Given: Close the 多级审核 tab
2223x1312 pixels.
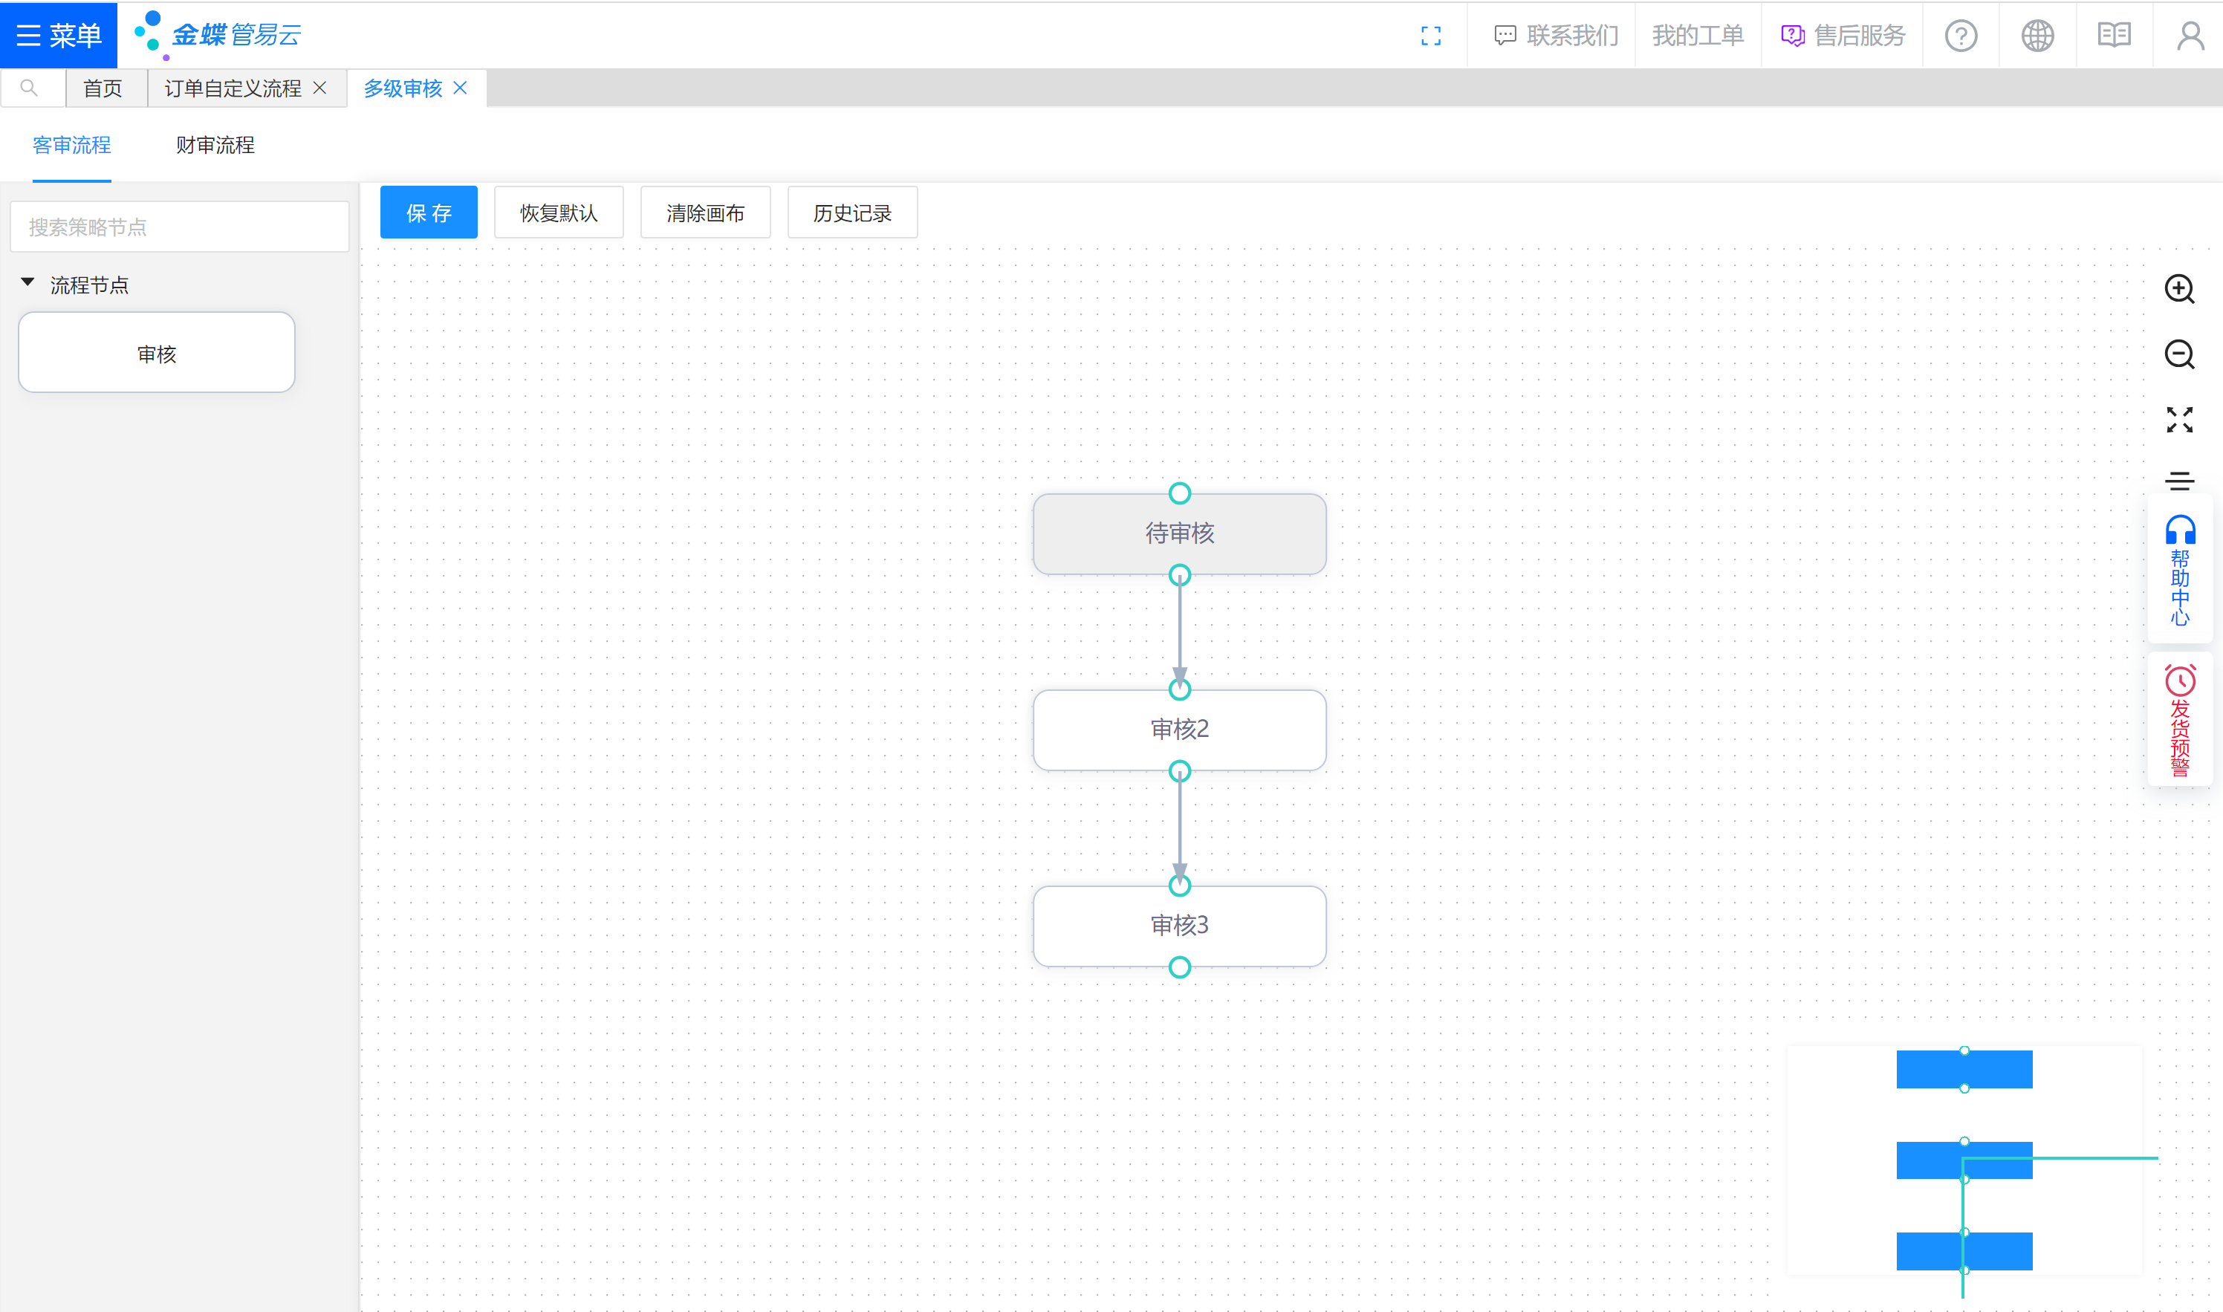Looking at the screenshot, I should (461, 88).
